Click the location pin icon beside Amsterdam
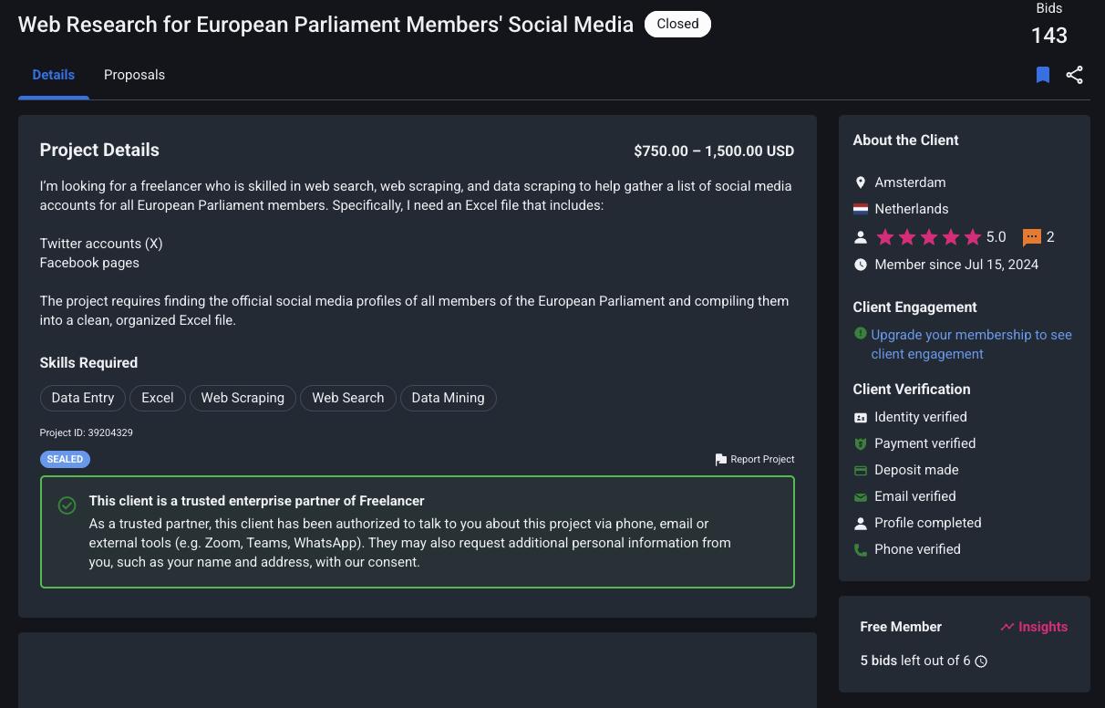The width and height of the screenshot is (1105, 708). pyautogui.click(x=861, y=182)
